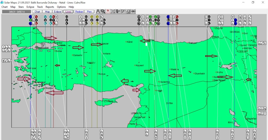Click the last crossing-lines toolbar icon
This screenshot has height=140, width=268.
133,11
